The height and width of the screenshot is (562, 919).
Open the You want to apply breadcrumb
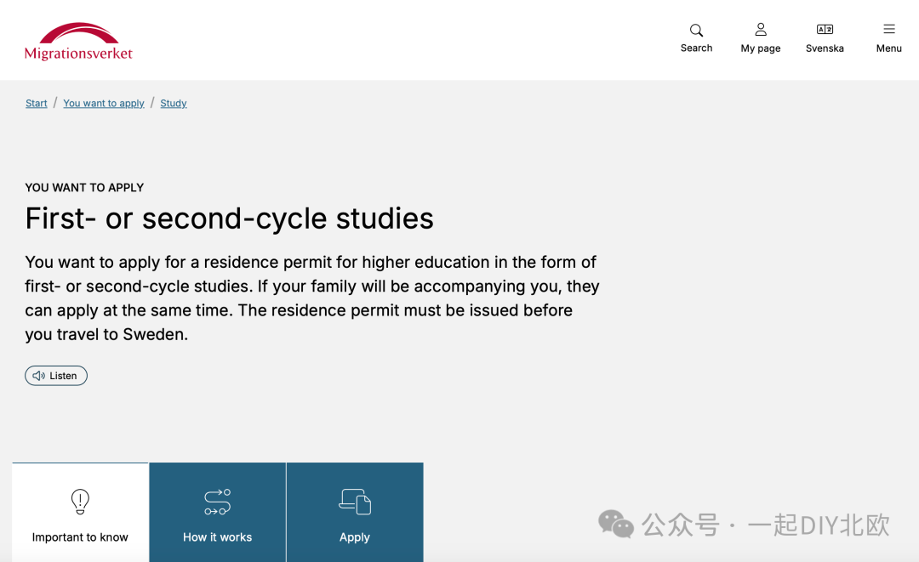104,104
